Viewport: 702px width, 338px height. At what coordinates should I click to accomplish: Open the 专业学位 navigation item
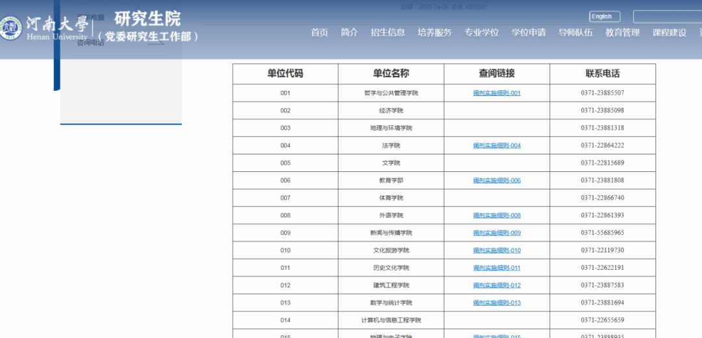[482, 32]
